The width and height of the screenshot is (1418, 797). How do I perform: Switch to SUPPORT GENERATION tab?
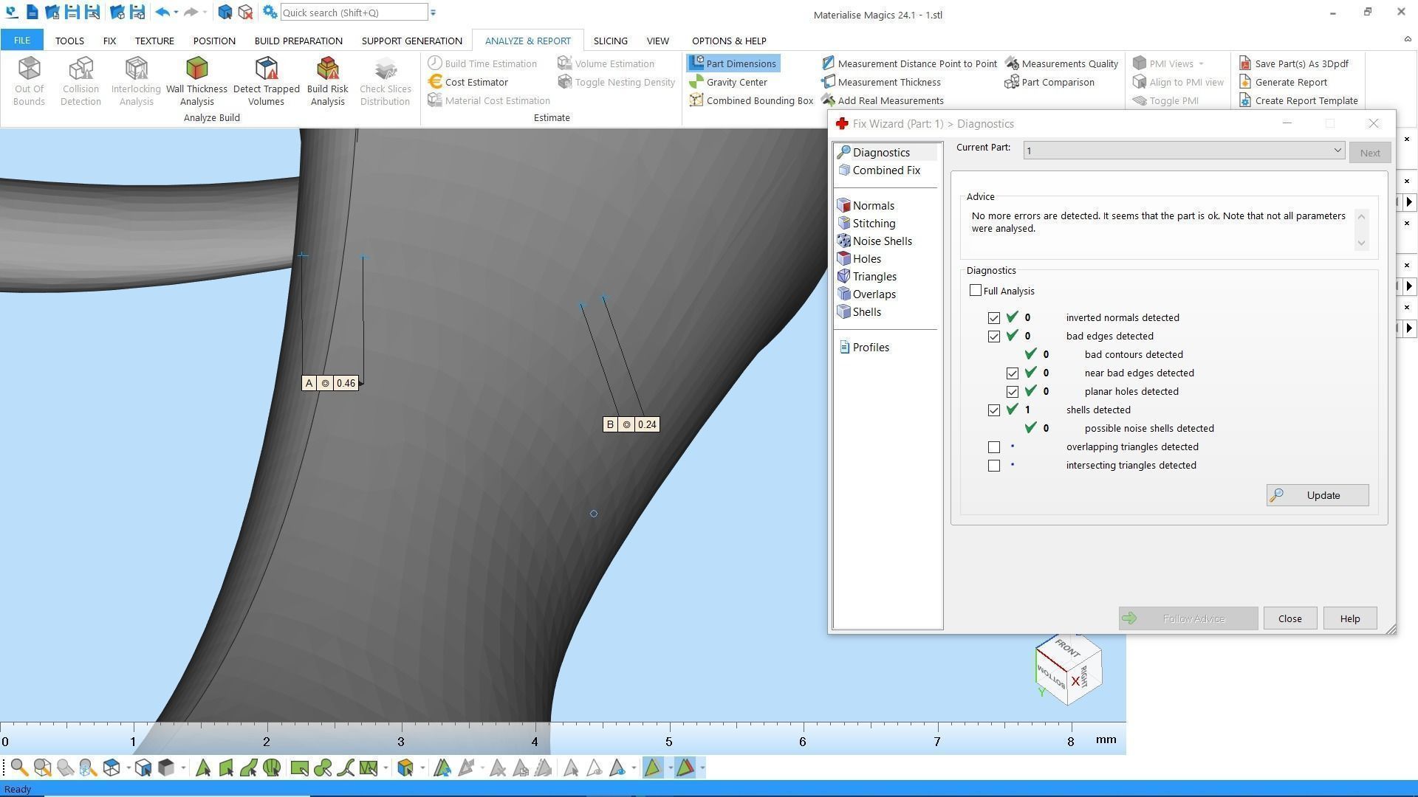411,41
